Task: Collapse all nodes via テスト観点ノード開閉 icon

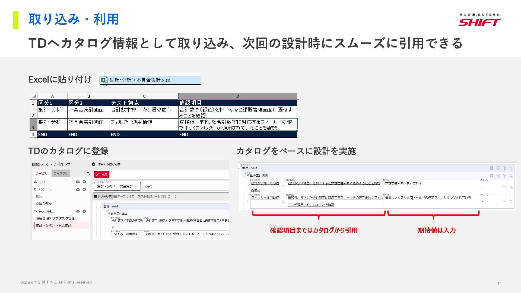Action: click(169, 196)
